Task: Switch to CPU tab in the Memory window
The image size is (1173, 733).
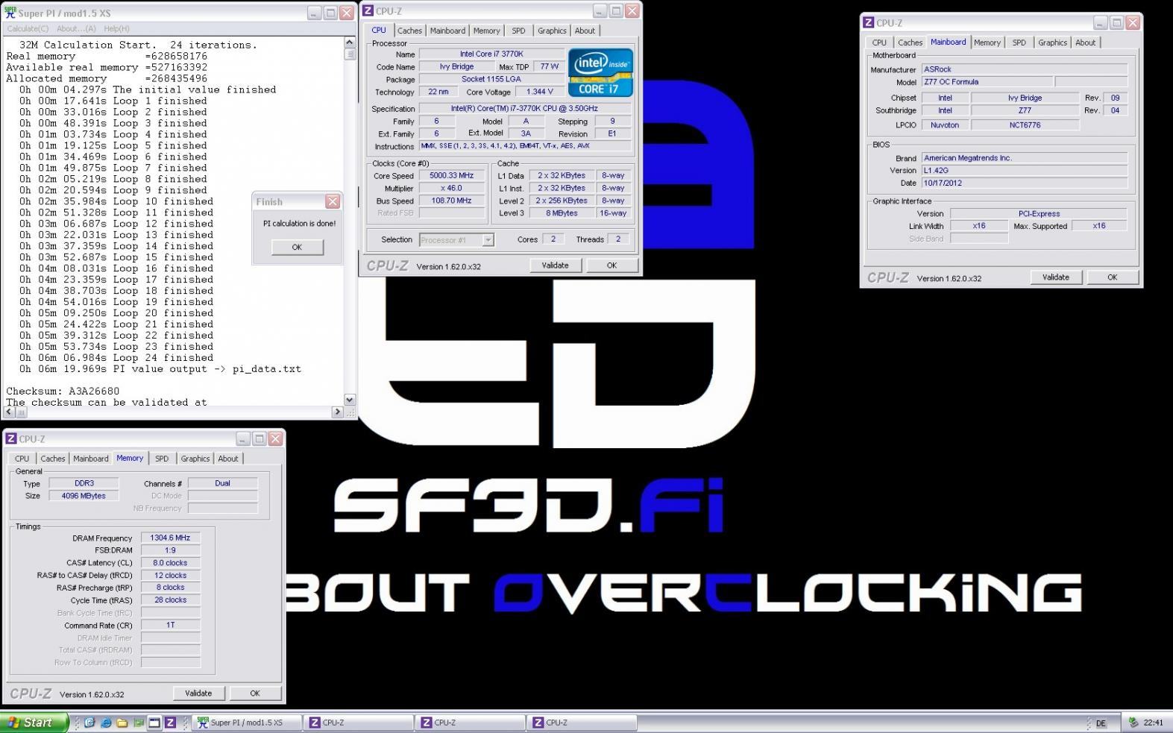Action: 22,459
